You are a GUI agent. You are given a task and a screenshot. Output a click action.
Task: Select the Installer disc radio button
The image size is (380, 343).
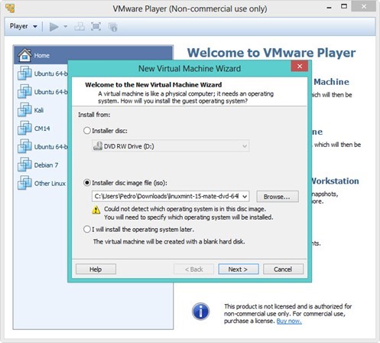[x=87, y=131]
